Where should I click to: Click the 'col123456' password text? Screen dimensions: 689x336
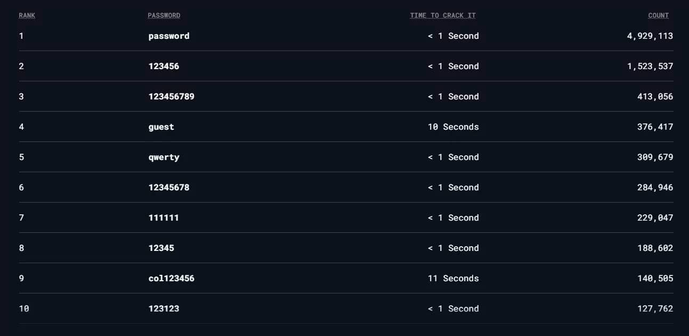171,279
